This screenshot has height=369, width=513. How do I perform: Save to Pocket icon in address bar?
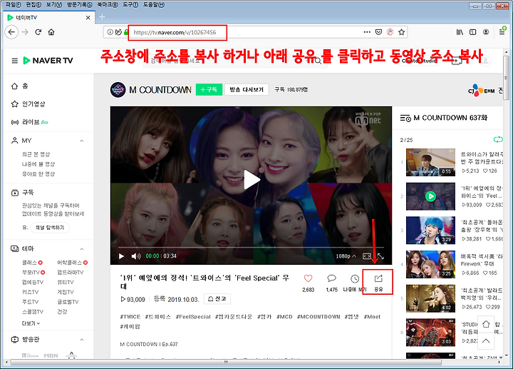[378, 32]
